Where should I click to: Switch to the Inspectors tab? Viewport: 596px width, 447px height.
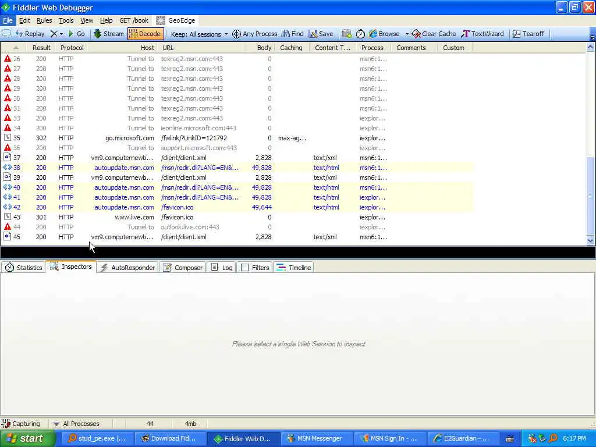71,267
